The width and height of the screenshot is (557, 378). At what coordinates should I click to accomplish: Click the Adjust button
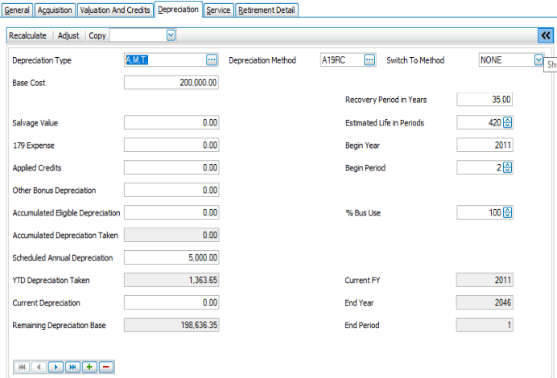tap(68, 35)
